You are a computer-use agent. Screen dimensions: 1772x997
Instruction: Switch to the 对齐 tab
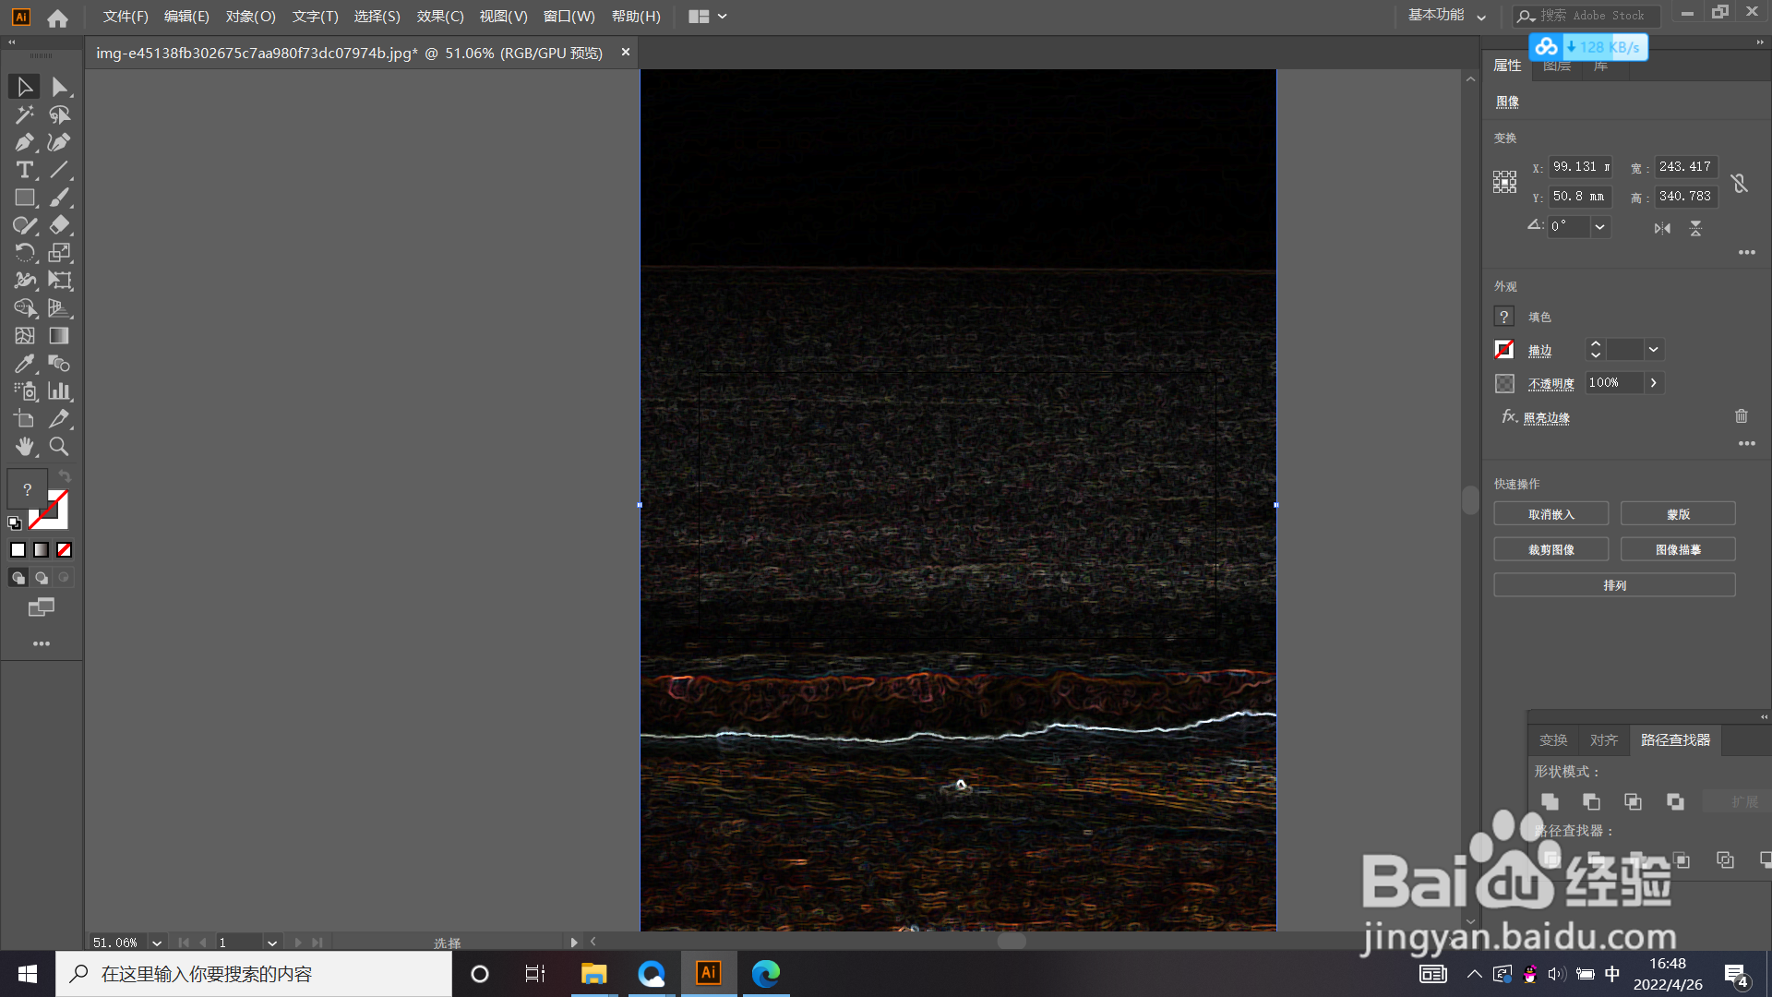pos(1604,740)
